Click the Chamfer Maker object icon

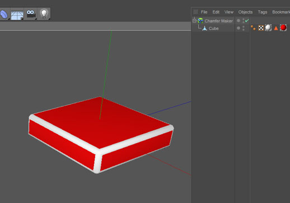point(200,21)
